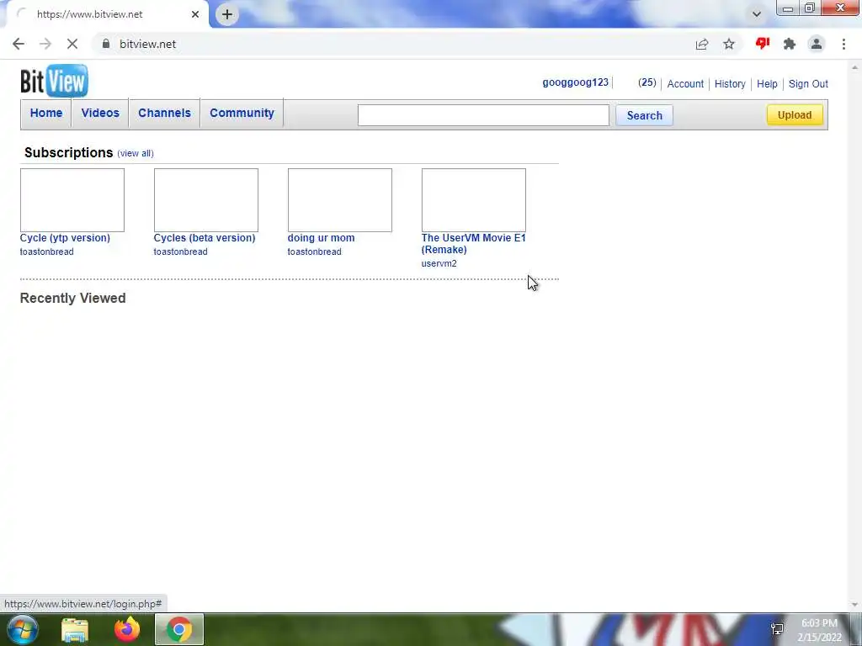Image resolution: width=862 pixels, height=646 pixels.
Task: Open the Chrome three-dot menu
Action: click(x=843, y=44)
